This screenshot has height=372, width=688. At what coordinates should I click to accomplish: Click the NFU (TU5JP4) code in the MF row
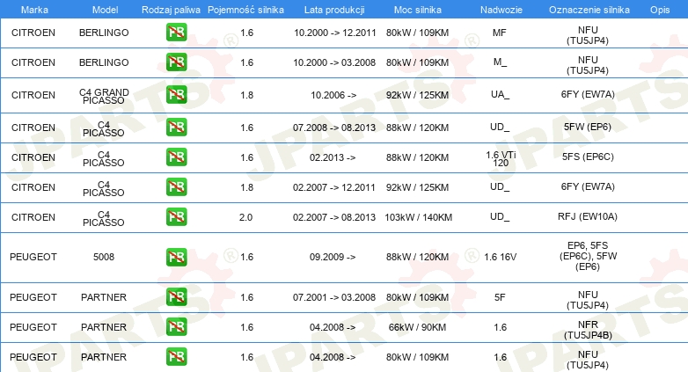point(588,35)
